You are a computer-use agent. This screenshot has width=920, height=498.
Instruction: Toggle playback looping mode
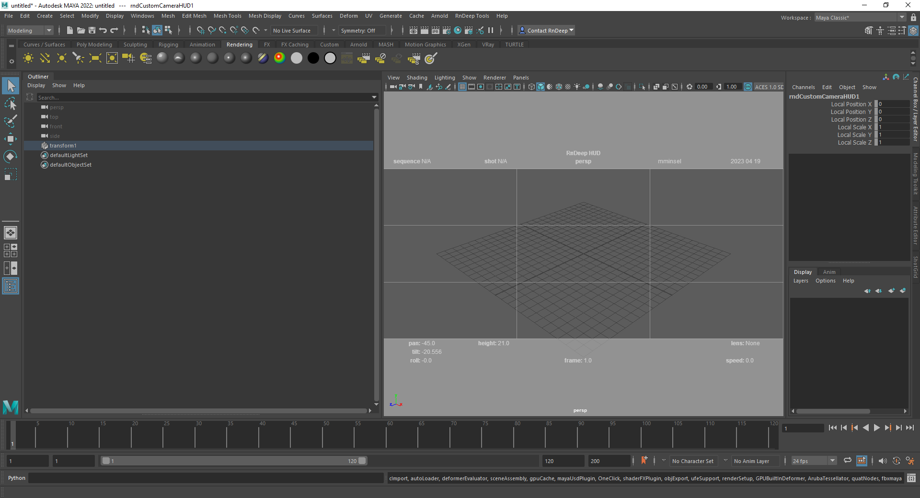(847, 461)
